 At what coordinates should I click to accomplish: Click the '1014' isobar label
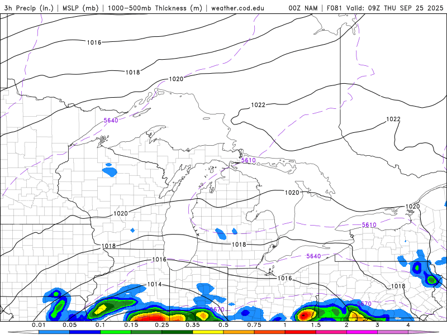click(x=154, y=284)
